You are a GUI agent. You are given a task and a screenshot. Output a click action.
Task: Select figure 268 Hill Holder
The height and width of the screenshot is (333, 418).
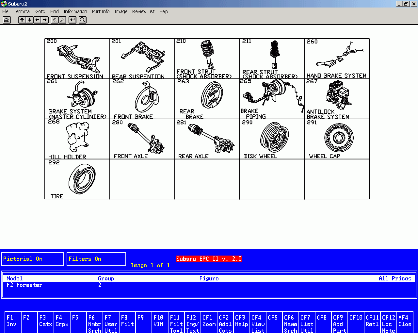[77, 139]
